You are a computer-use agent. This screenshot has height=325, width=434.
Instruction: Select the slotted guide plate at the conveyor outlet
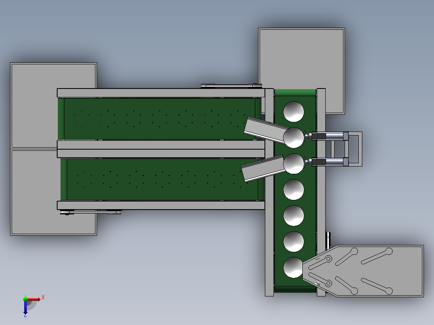coord(363,271)
